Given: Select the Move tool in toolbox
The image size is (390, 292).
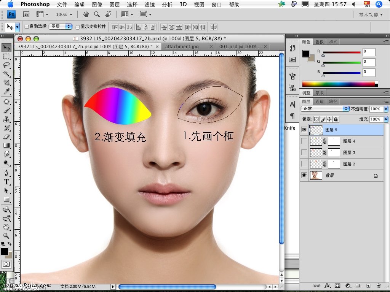Looking at the screenshot, I should click(x=6, y=48).
